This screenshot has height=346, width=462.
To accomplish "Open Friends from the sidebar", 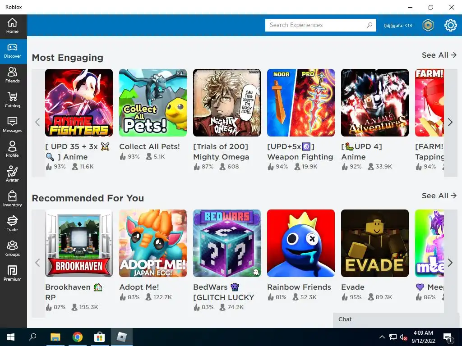I will pyautogui.click(x=12, y=76).
